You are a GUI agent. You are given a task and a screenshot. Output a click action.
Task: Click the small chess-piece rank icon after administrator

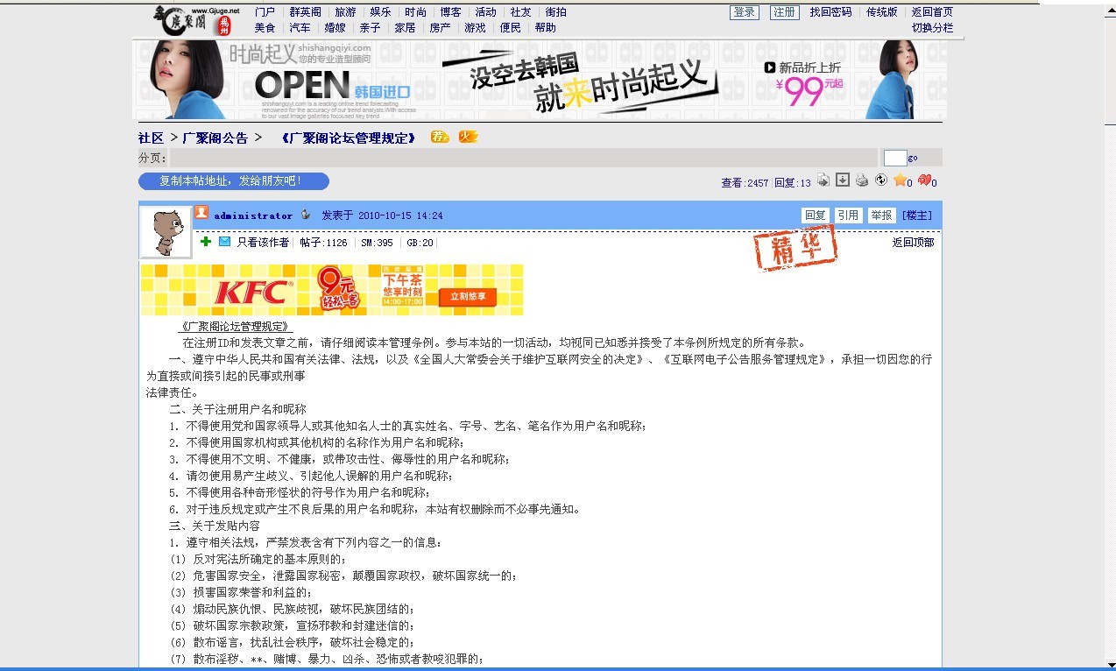[306, 215]
